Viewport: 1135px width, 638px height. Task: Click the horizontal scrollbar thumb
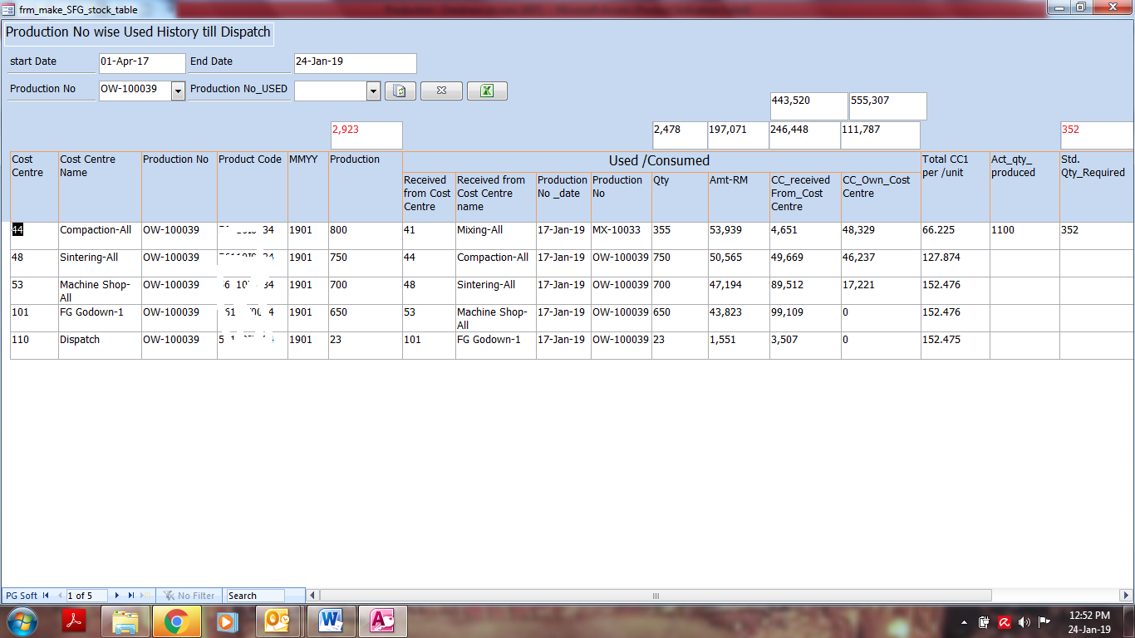coord(656,596)
